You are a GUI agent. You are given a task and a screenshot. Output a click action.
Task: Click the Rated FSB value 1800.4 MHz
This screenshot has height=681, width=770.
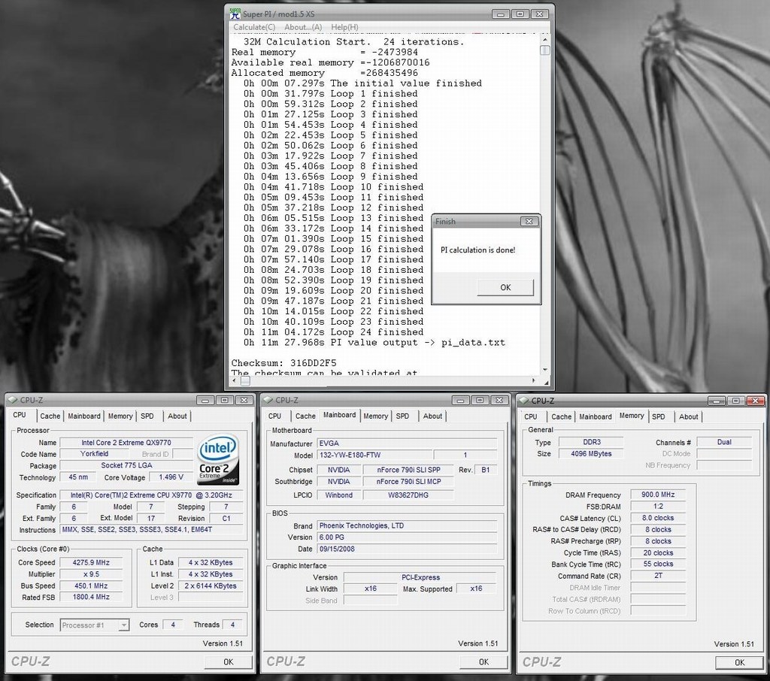(91, 597)
